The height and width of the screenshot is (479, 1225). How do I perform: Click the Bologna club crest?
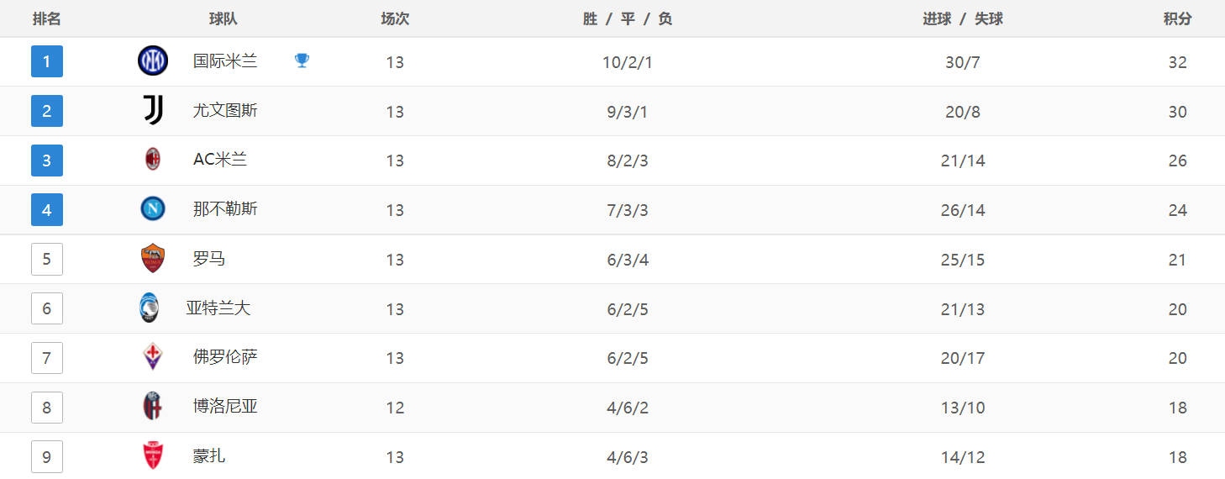pyautogui.click(x=153, y=407)
